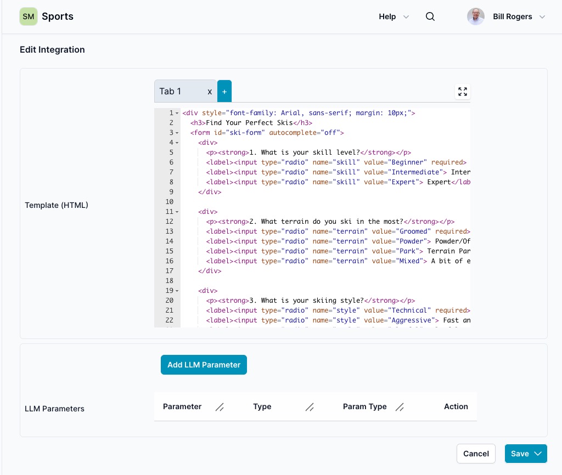Place cursor on 'Find Your Perfect Skis' heading

tap(249, 123)
